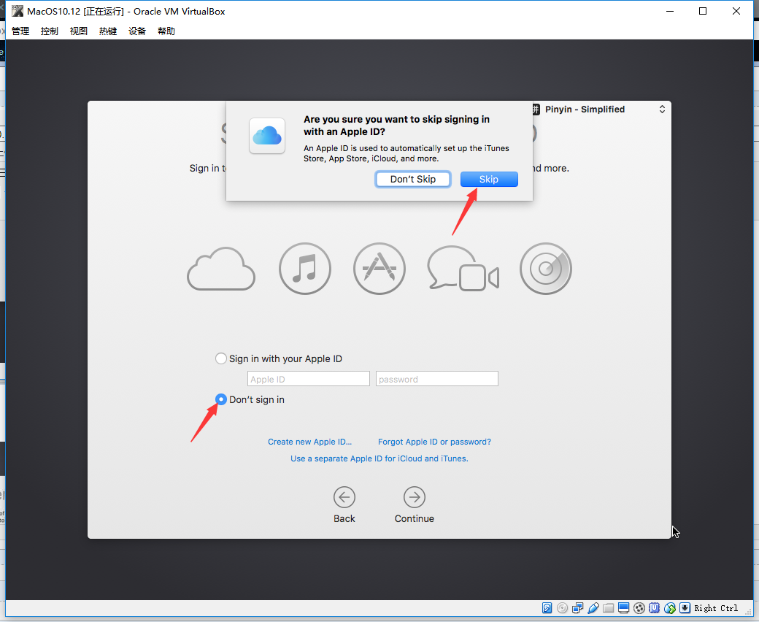Screen dimensions: 759x622
Task: Click the display settings status icon
Action: pos(623,608)
